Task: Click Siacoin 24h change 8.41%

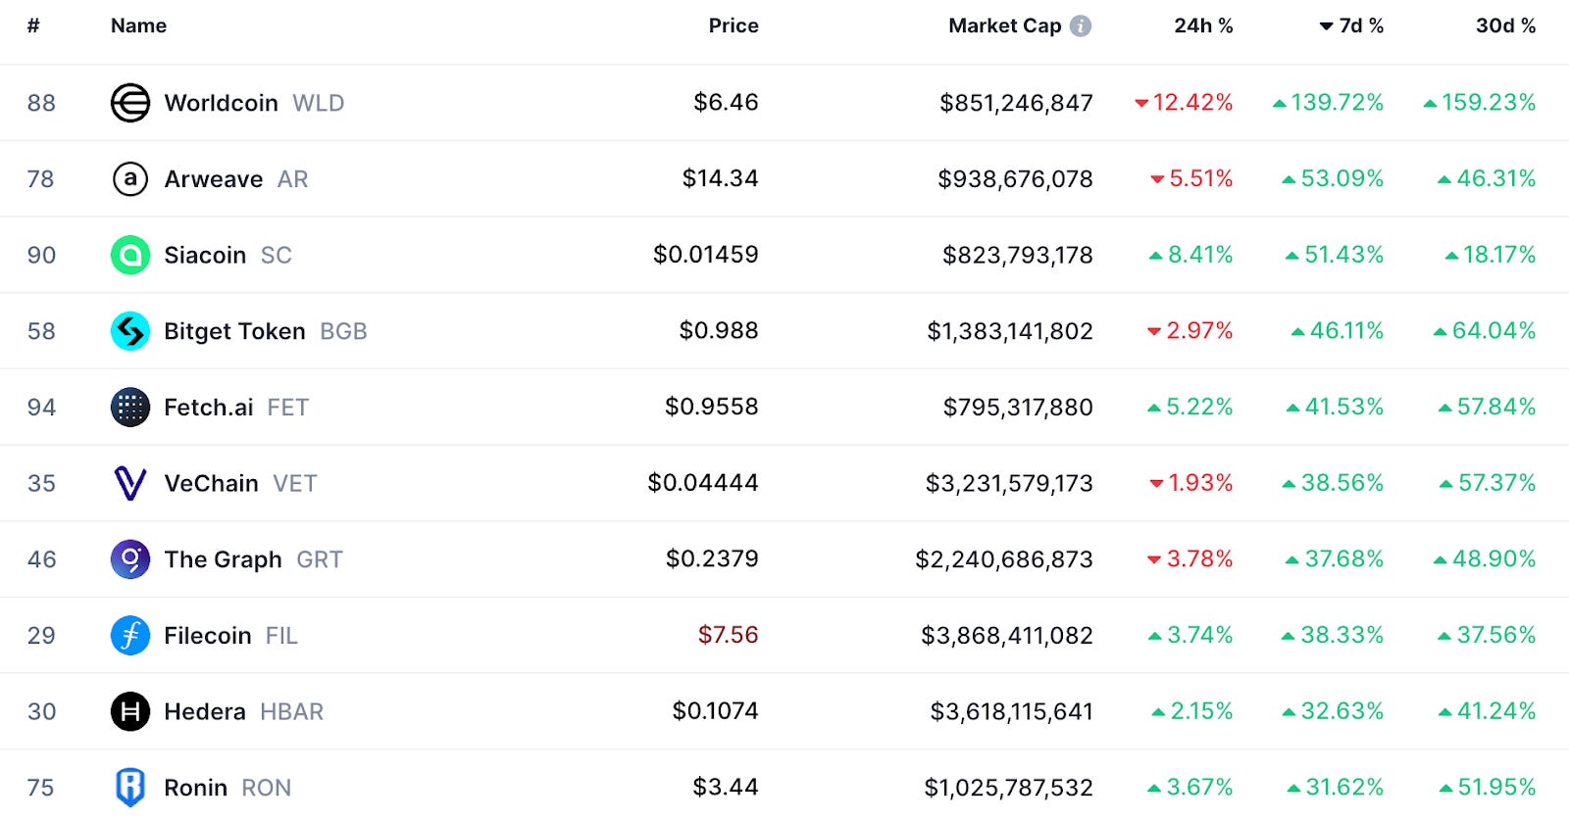Action: [x=1190, y=255]
